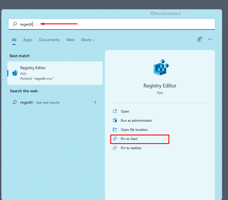Click the regedit See web results entry
The height and width of the screenshot is (200, 228).
[55, 102]
